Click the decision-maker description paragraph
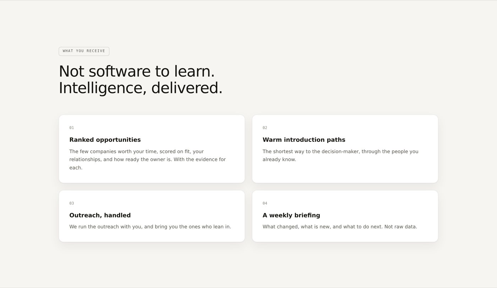Image resolution: width=497 pixels, height=288 pixels. 340,155
